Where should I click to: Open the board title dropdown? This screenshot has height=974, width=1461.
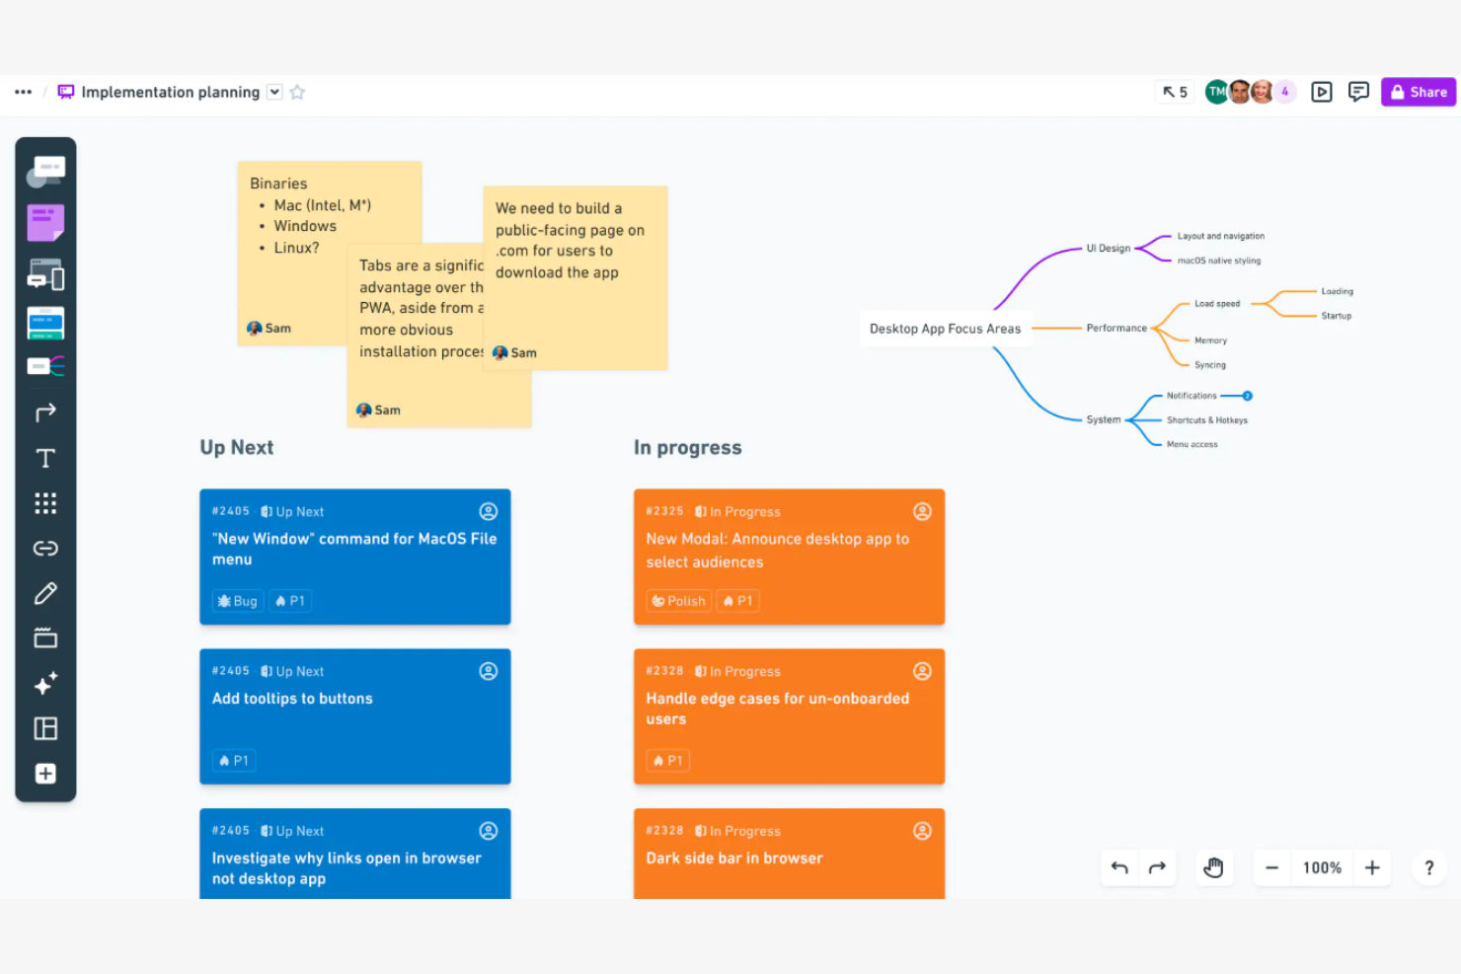coord(273,92)
